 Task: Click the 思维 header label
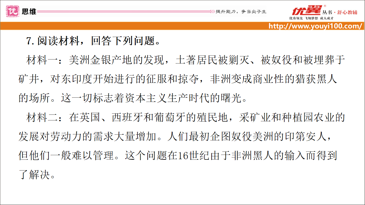click(29, 12)
